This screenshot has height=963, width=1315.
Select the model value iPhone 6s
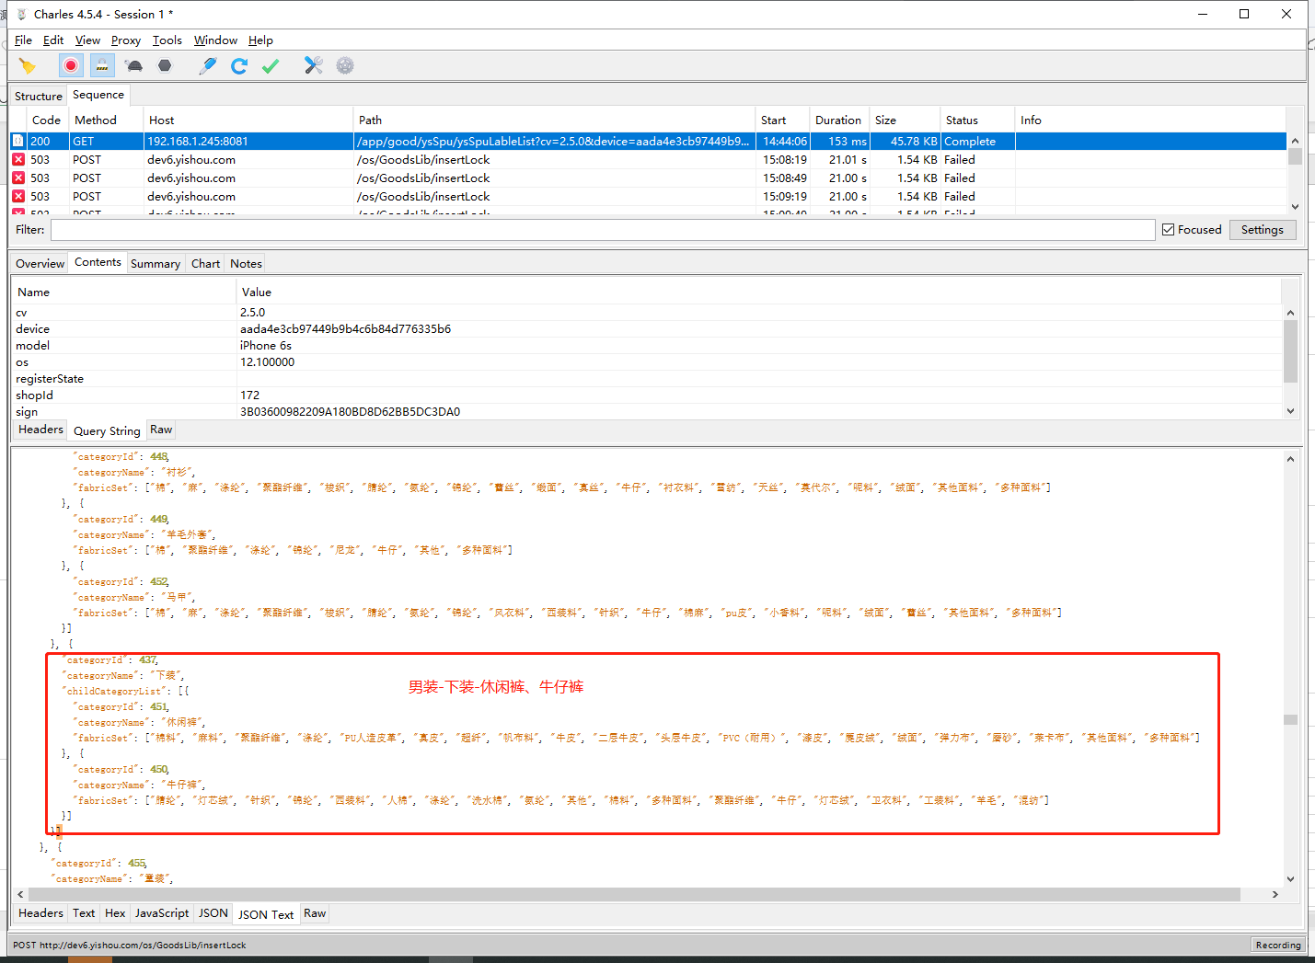point(266,345)
